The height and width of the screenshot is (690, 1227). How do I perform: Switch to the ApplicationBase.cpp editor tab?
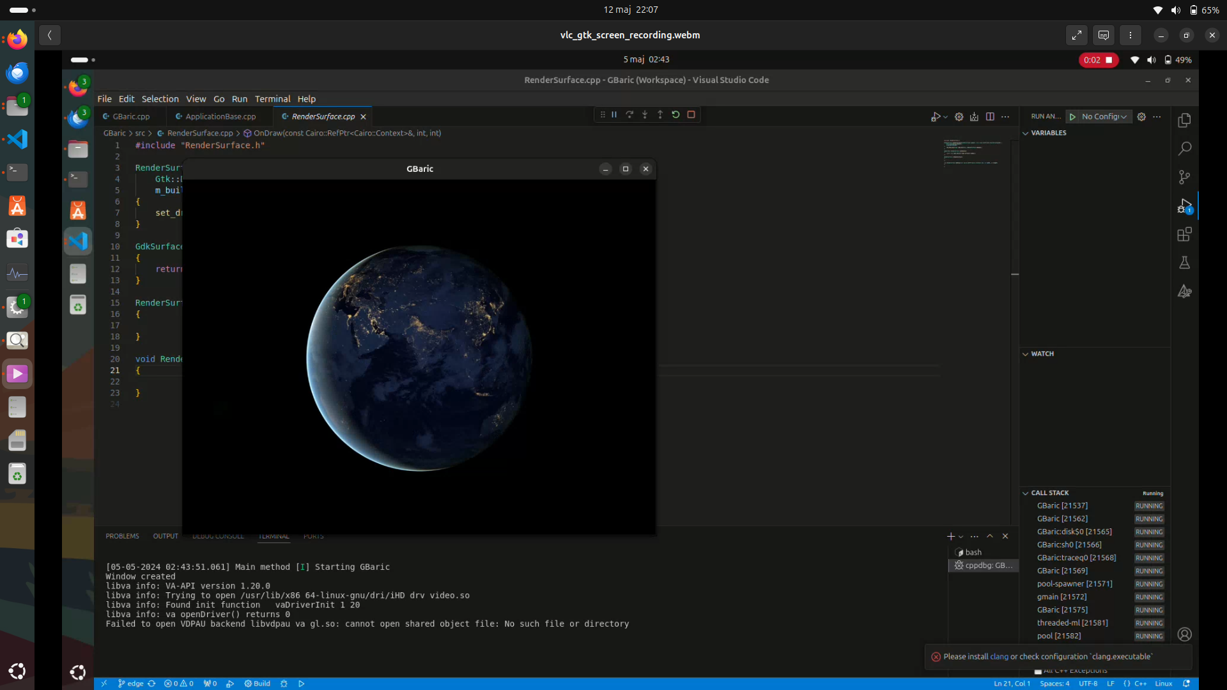coord(220,117)
